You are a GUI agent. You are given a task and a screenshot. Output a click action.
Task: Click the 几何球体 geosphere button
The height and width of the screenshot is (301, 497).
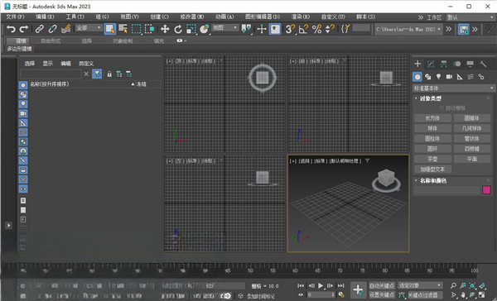(x=472, y=128)
